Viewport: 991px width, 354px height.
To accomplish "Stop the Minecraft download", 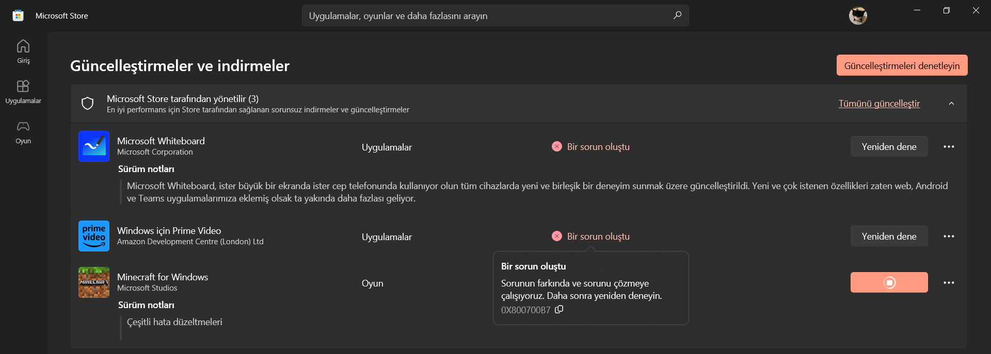I will click(889, 282).
